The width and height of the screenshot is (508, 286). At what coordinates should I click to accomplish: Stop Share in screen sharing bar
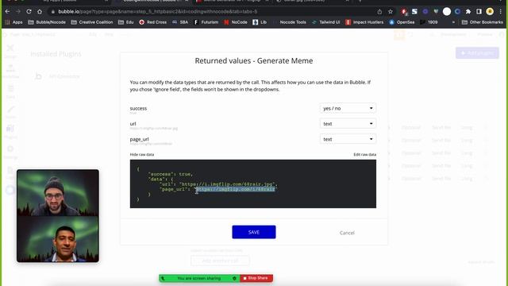[256, 278]
